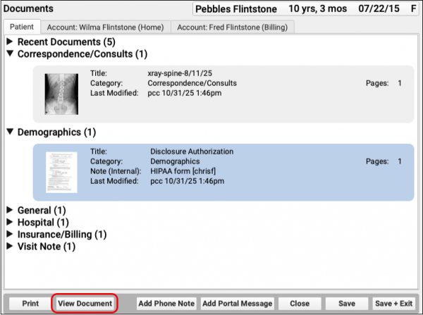Click the Print button
Viewport: 423px width, 315px height.
(x=30, y=303)
